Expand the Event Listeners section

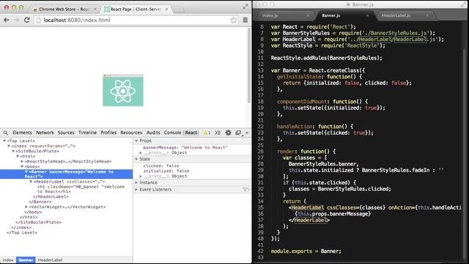(136, 190)
